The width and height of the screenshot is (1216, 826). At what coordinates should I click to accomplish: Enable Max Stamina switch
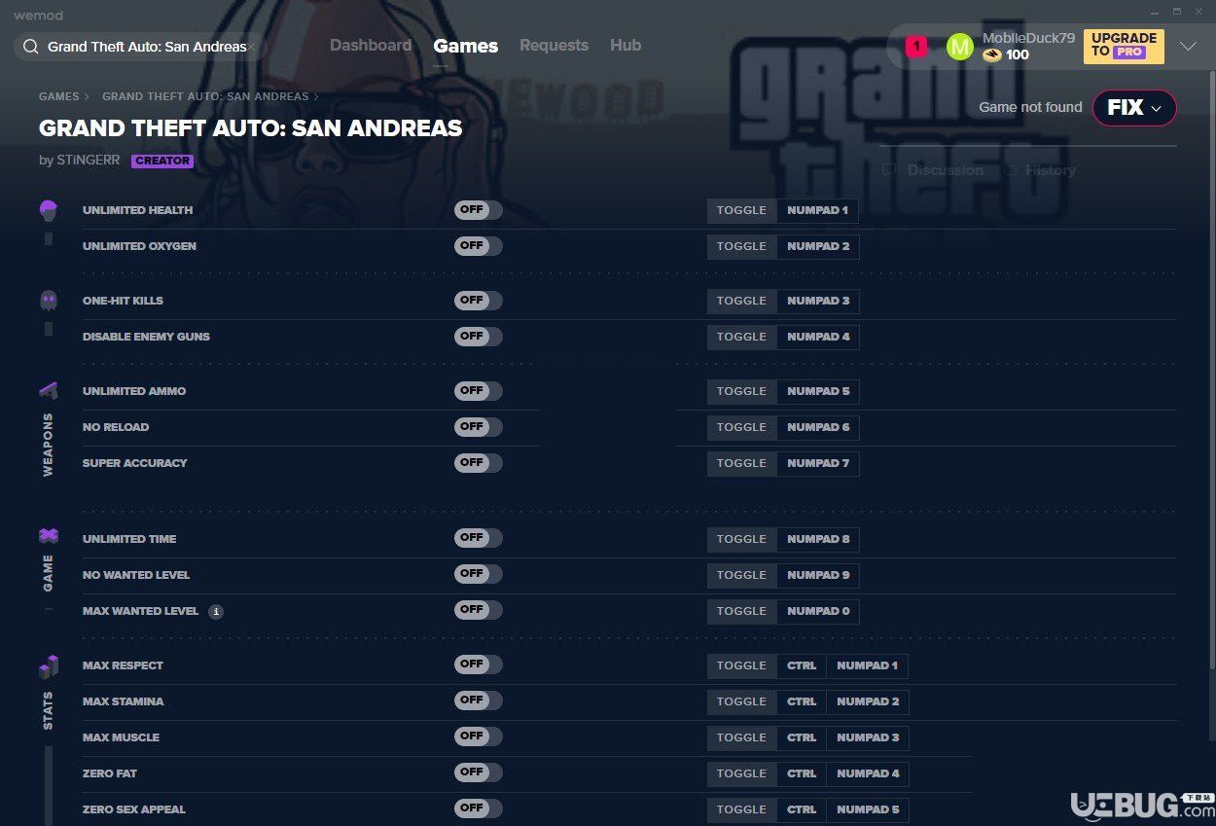(478, 700)
